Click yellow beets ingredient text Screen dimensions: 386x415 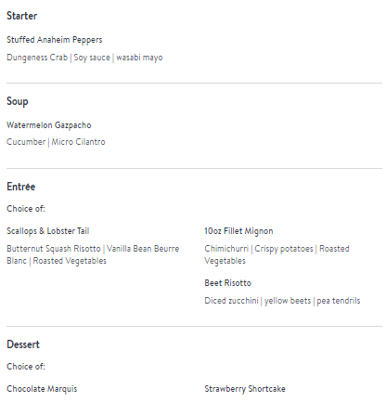click(x=288, y=301)
